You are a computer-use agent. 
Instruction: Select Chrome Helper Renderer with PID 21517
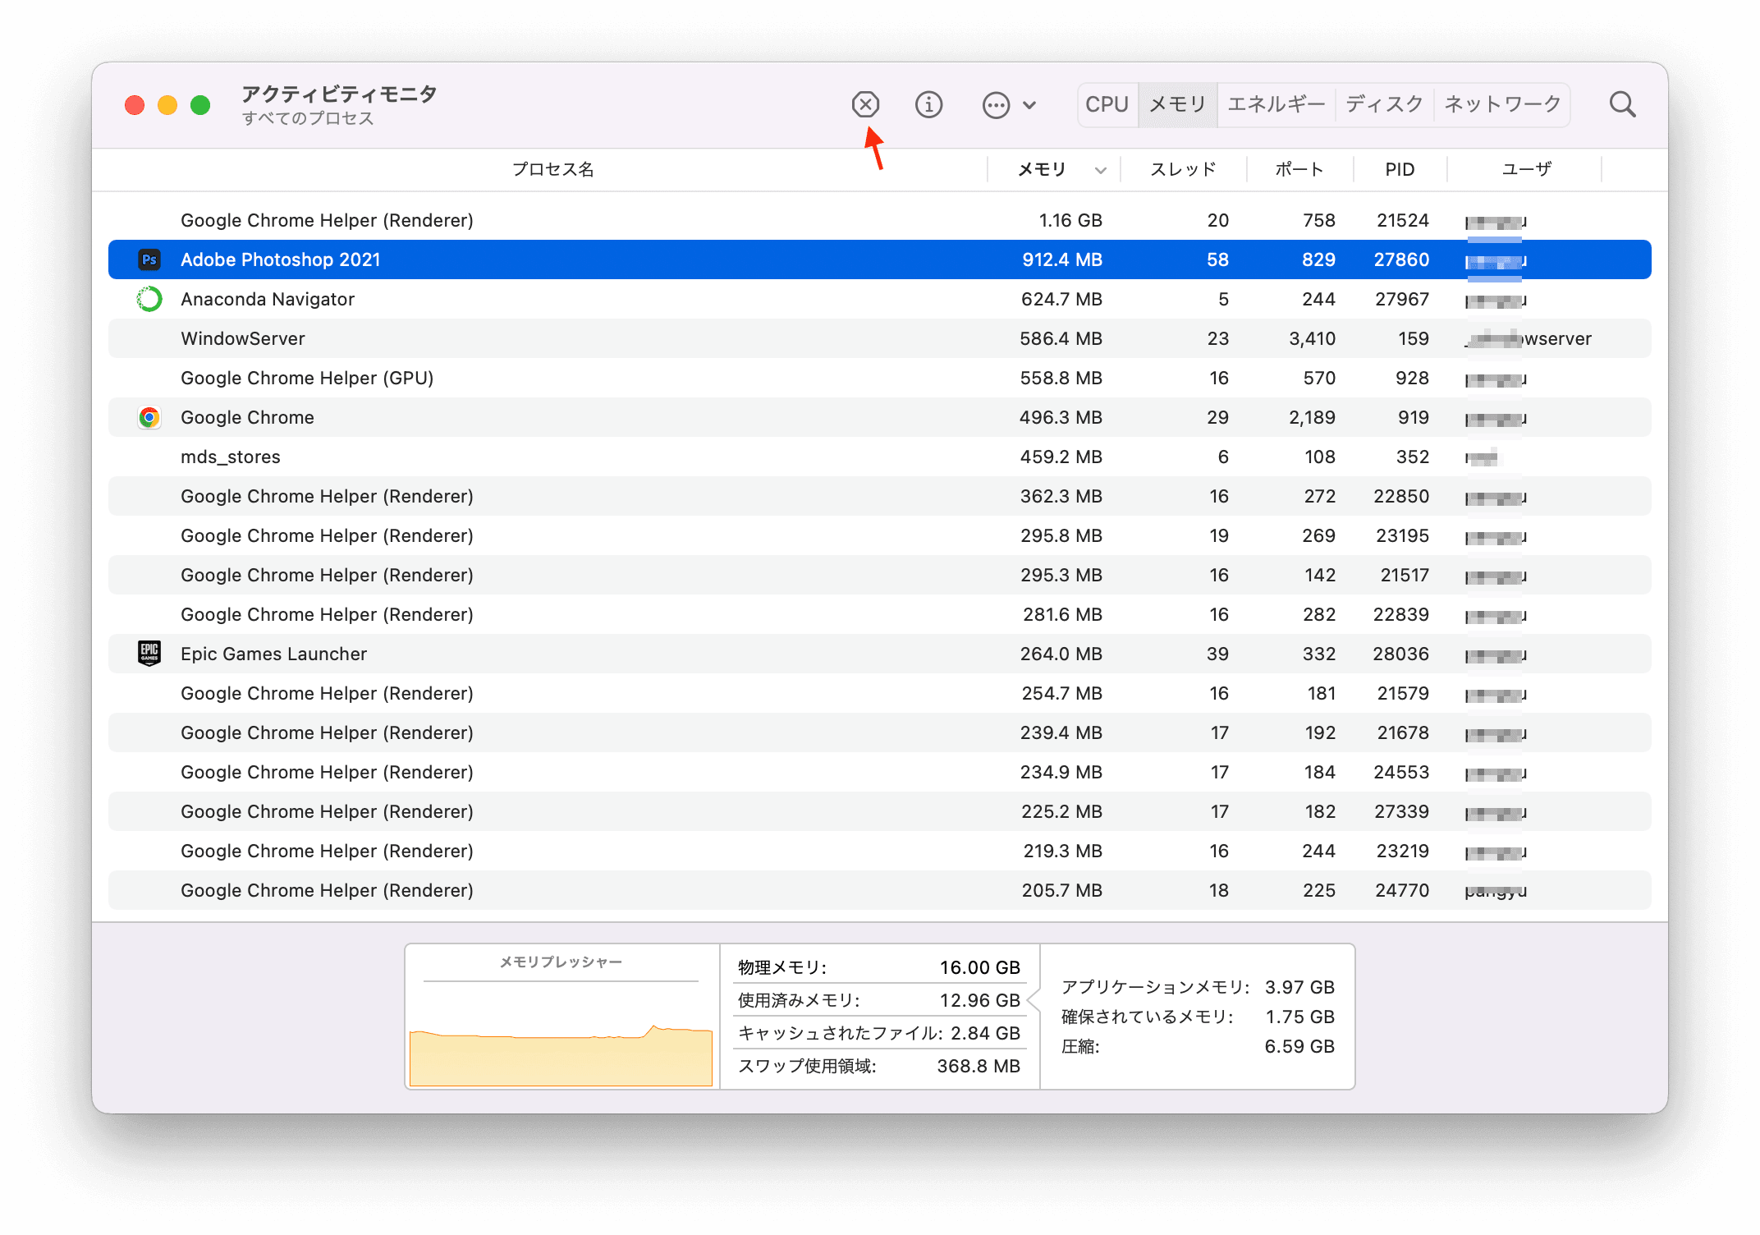click(880, 575)
